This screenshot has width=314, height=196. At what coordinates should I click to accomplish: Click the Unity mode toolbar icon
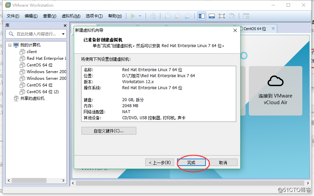click(232, 16)
